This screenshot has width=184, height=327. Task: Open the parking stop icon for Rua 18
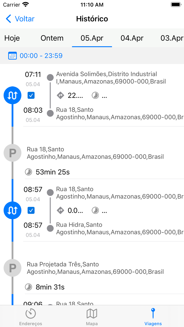click(12, 153)
